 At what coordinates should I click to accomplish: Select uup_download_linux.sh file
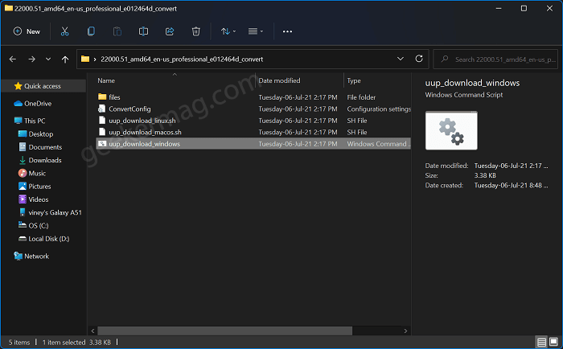(x=253, y=121)
